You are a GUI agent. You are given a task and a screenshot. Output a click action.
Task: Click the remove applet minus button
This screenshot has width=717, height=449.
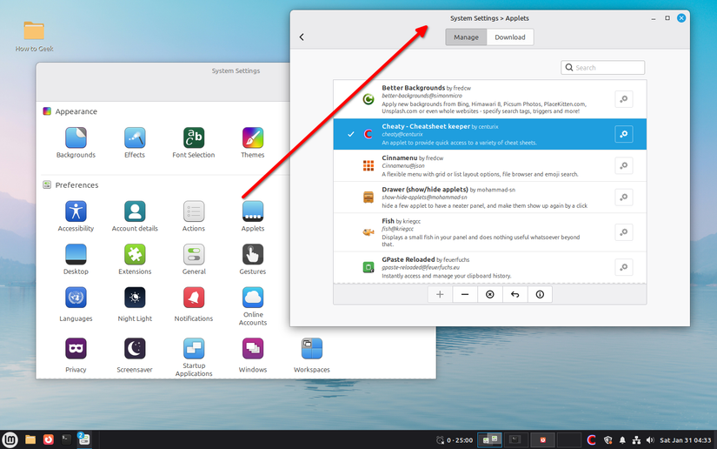pyautogui.click(x=465, y=295)
